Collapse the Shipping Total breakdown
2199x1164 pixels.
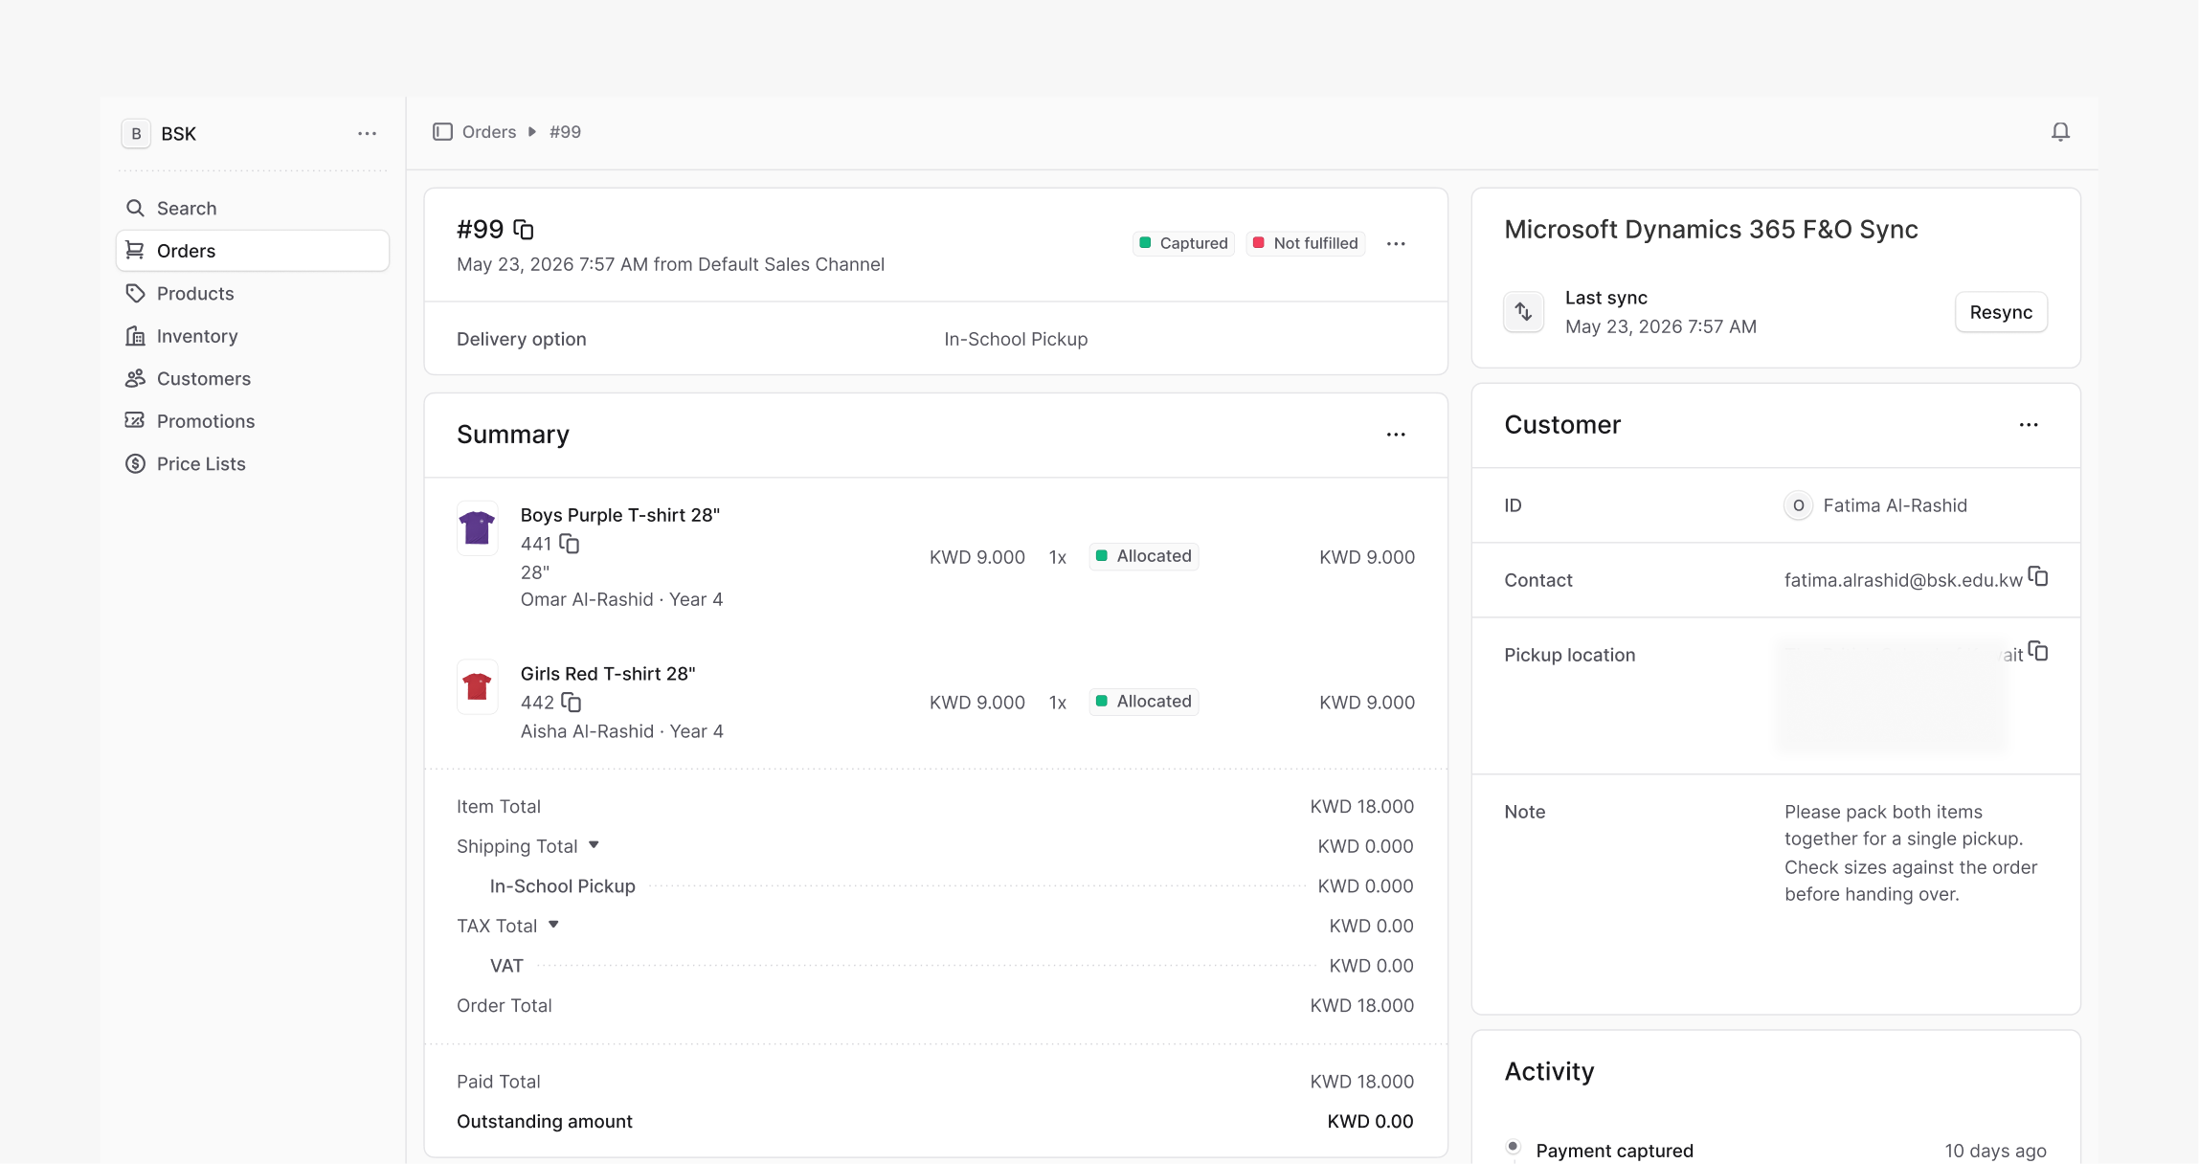594,845
